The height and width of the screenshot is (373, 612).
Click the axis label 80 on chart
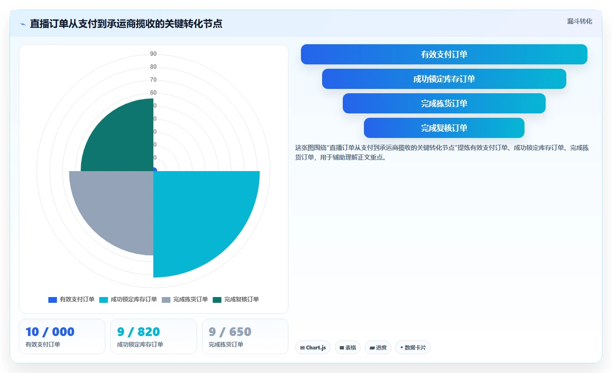(153, 67)
